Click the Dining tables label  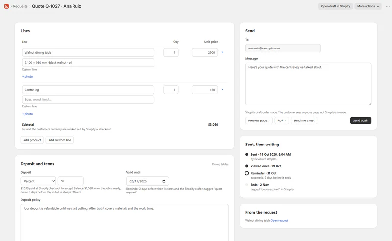pos(220,164)
